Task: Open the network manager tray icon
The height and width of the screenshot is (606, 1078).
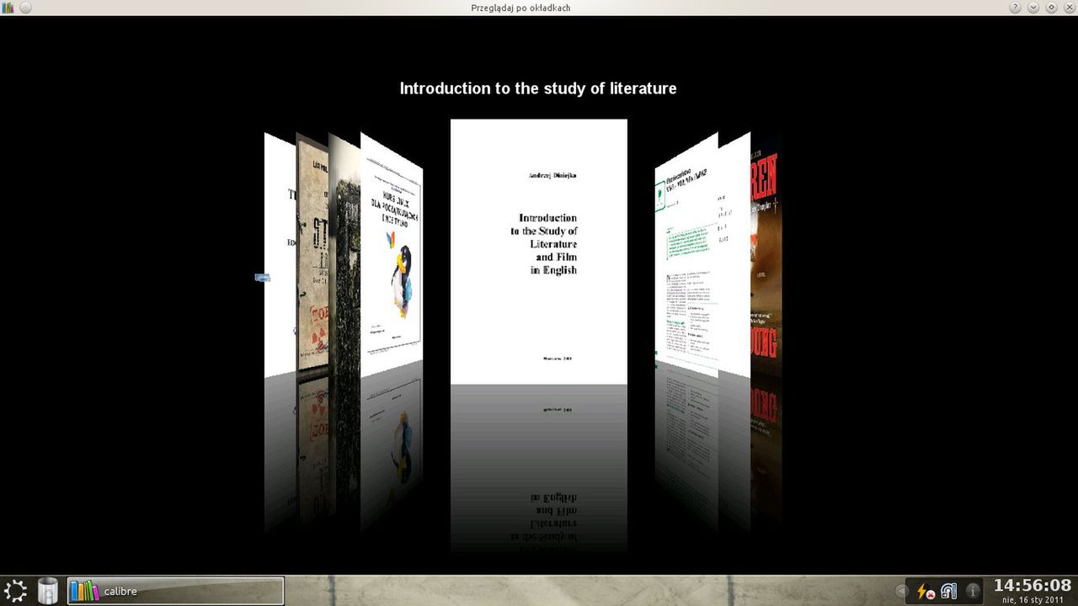Action: pyautogui.click(x=949, y=591)
